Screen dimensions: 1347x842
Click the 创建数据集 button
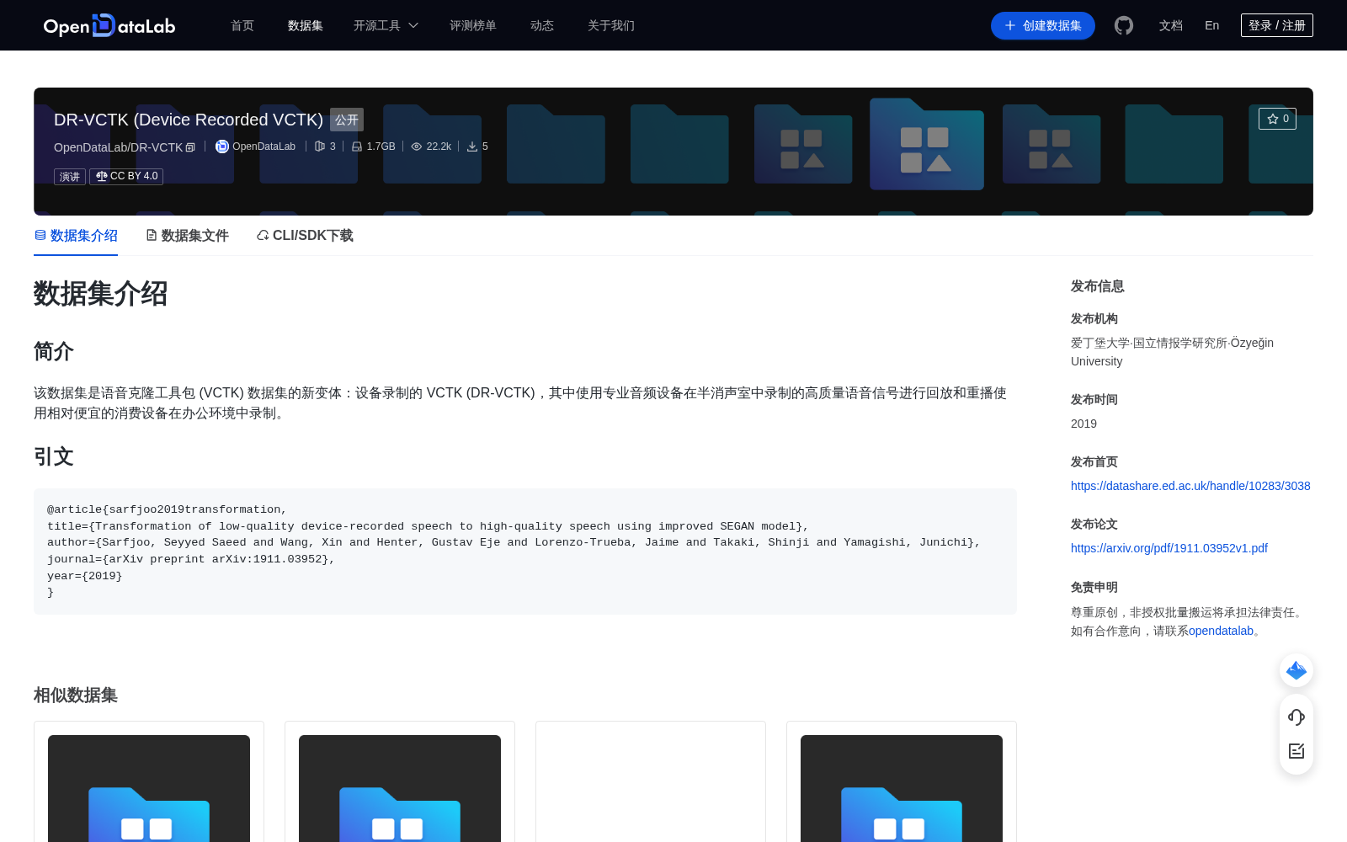(1043, 25)
